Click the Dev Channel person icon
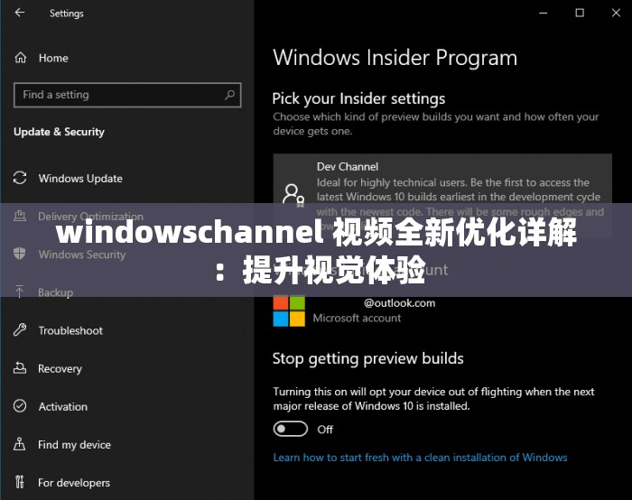 (x=293, y=196)
